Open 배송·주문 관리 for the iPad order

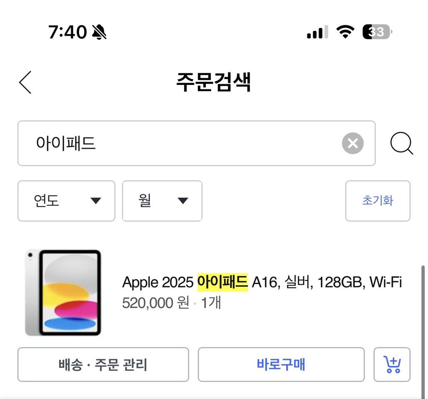103,365
